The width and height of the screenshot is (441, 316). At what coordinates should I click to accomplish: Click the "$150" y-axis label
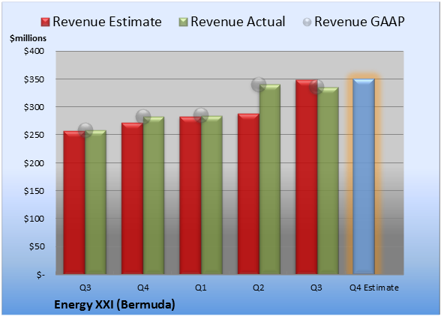click(x=34, y=191)
